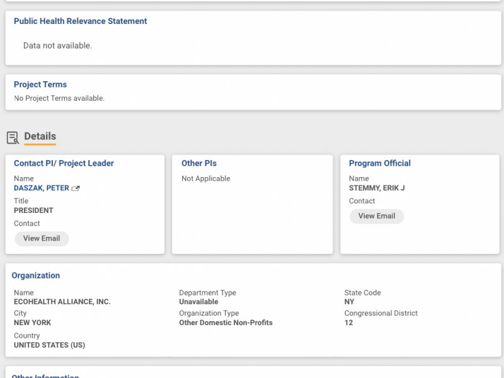Click the Details section magnifier icon
This screenshot has height=378, width=504.
(x=13, y=137)
